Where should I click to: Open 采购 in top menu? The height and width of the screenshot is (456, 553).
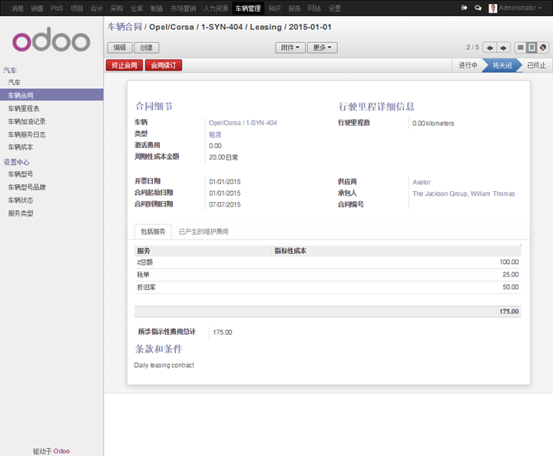pyautogui.click(x=117, y=8)
